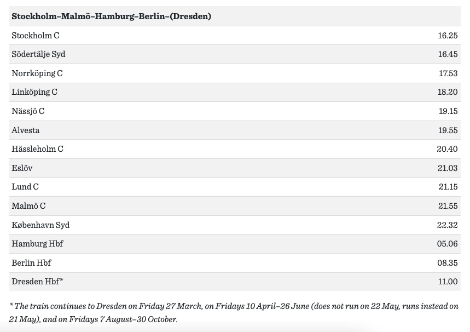Select the Hässleholm C station name
Viewport: 470px width, 332px height.
click(37, 148)
